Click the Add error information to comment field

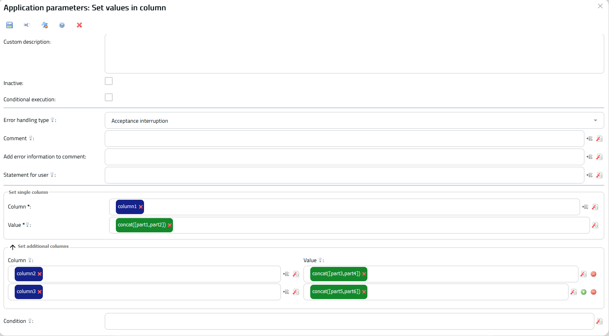pyautogui.click(x=344, y=157)
